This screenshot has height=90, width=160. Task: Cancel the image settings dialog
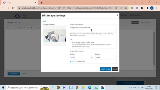115,69
